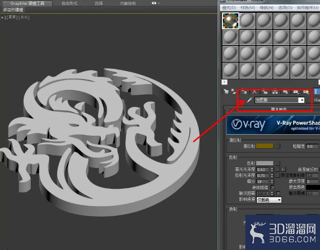Open the 实用程序(U) menu
The image size is (320, 250).
point(308,8)
